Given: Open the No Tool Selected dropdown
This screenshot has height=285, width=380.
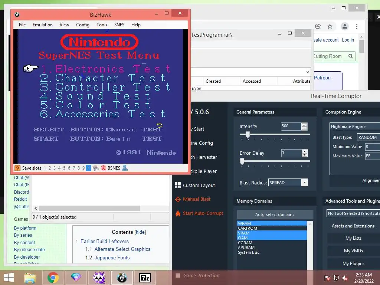Looking at the screenshot, I should (x=353, y=213).
